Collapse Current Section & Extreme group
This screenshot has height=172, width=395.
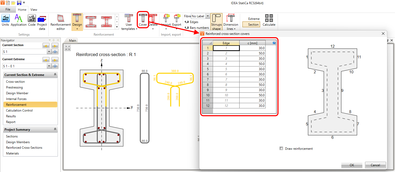click(x=55, y=75)
